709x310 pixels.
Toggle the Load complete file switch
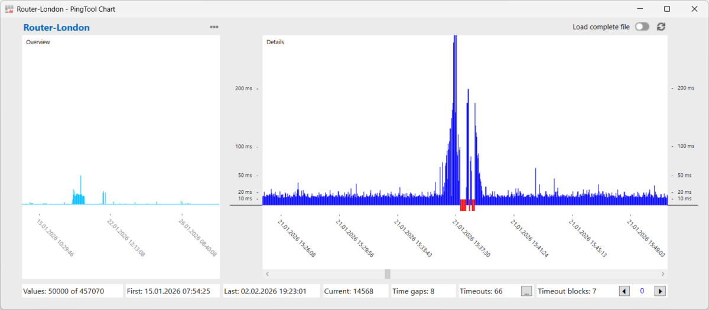pos(642,27)
